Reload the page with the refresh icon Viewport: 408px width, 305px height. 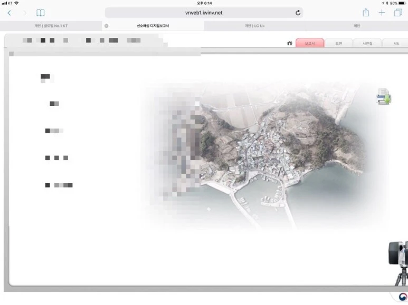click(298, 13)
